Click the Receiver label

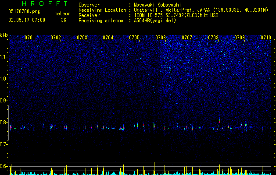(89, 15)
